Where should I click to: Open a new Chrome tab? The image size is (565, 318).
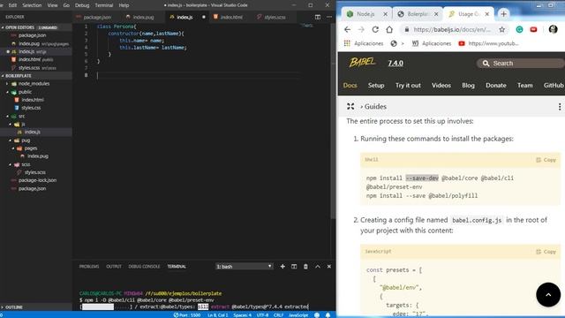503,14
